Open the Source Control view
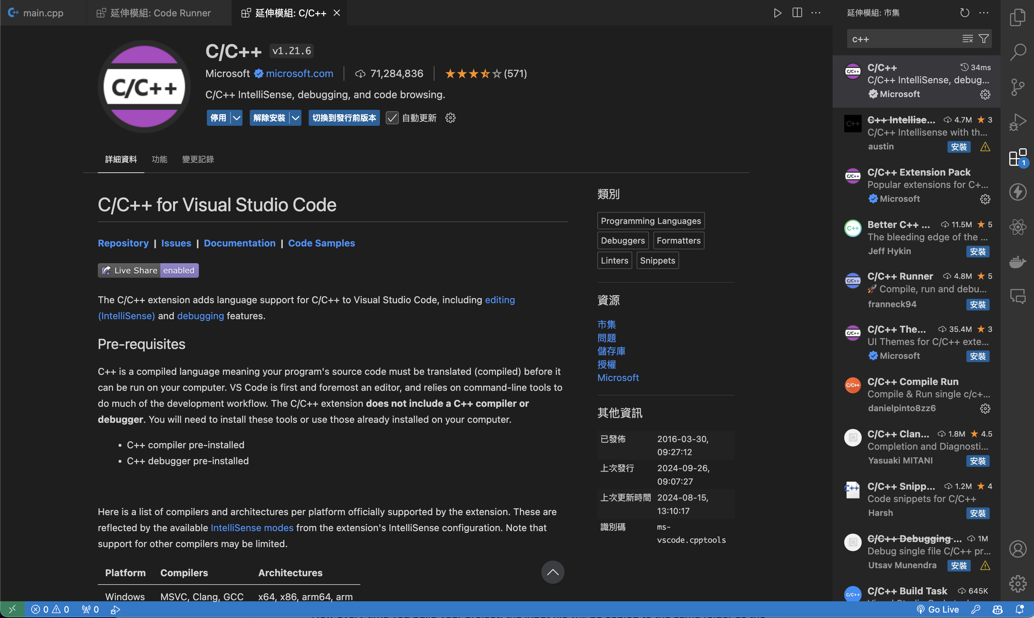 [x=1017, y=87]
